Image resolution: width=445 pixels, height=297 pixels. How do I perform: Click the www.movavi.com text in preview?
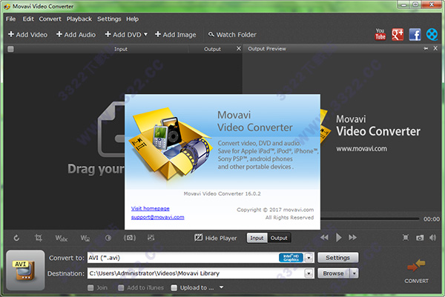(x=362, y=149)
